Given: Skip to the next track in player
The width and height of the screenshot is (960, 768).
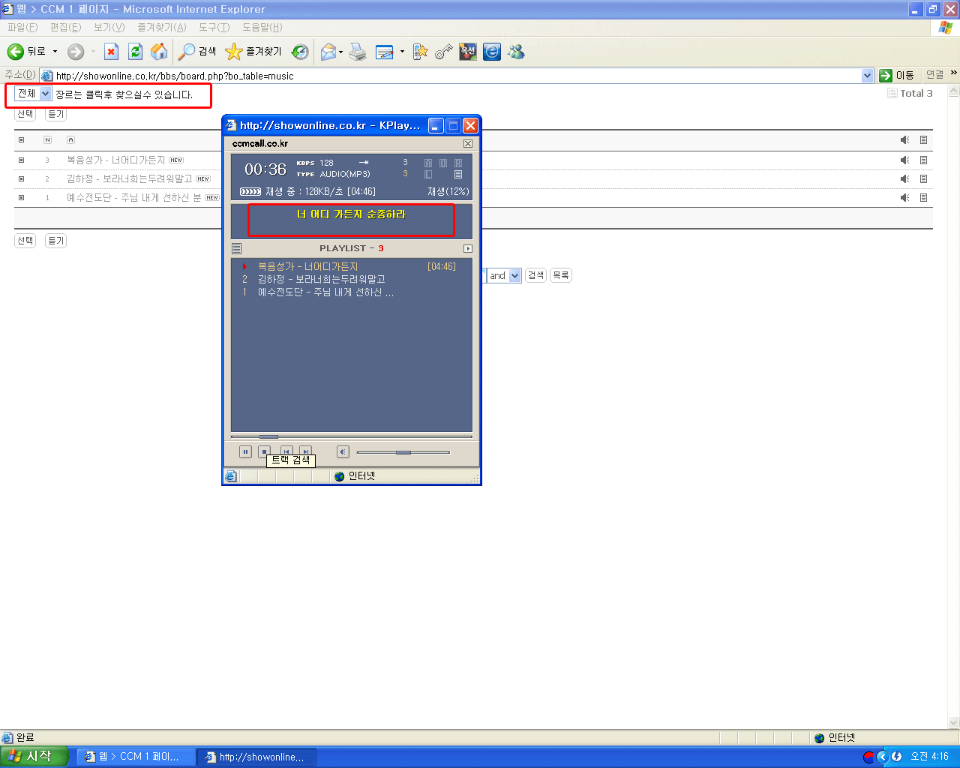Looking at the screenshot, I should (305, 451).
